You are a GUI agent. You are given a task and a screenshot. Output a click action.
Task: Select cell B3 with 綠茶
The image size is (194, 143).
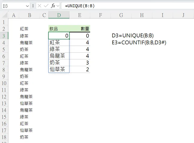point(29,36)
